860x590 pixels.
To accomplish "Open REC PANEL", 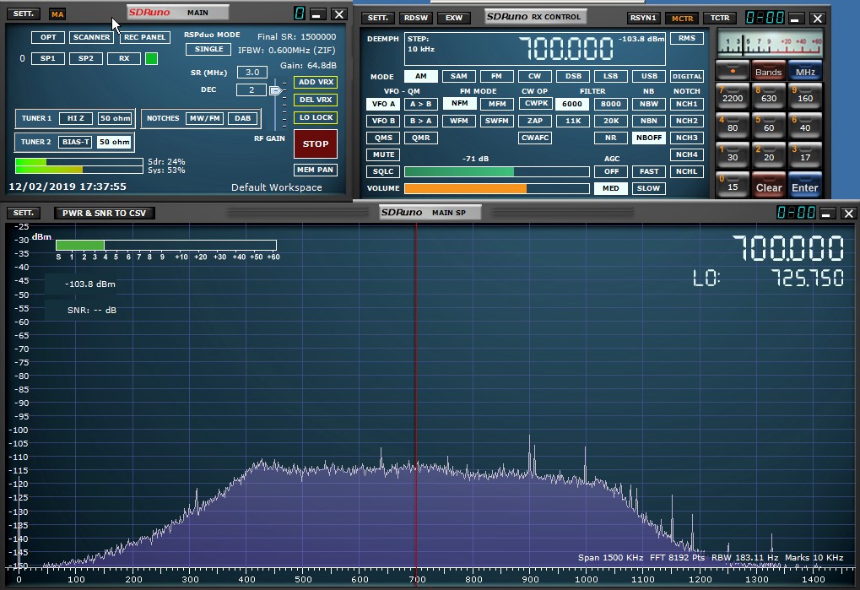I will [145, 37].
